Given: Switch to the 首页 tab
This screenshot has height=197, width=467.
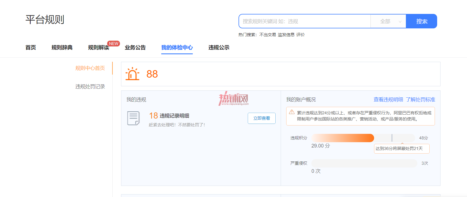Looking at the screenshot, I should (31, 48).
